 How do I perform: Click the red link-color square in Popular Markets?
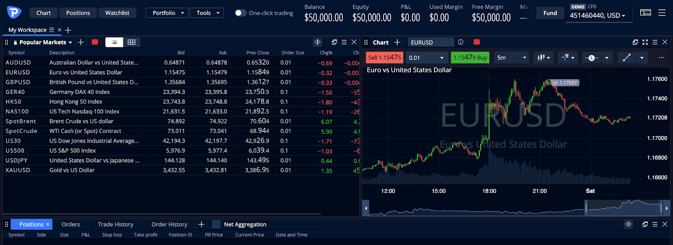(x=95, y=42)
